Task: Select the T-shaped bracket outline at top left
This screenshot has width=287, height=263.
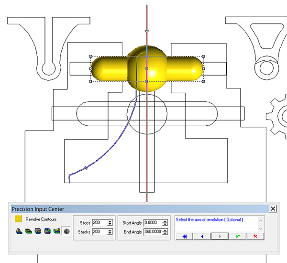Action: coord(49,49)
